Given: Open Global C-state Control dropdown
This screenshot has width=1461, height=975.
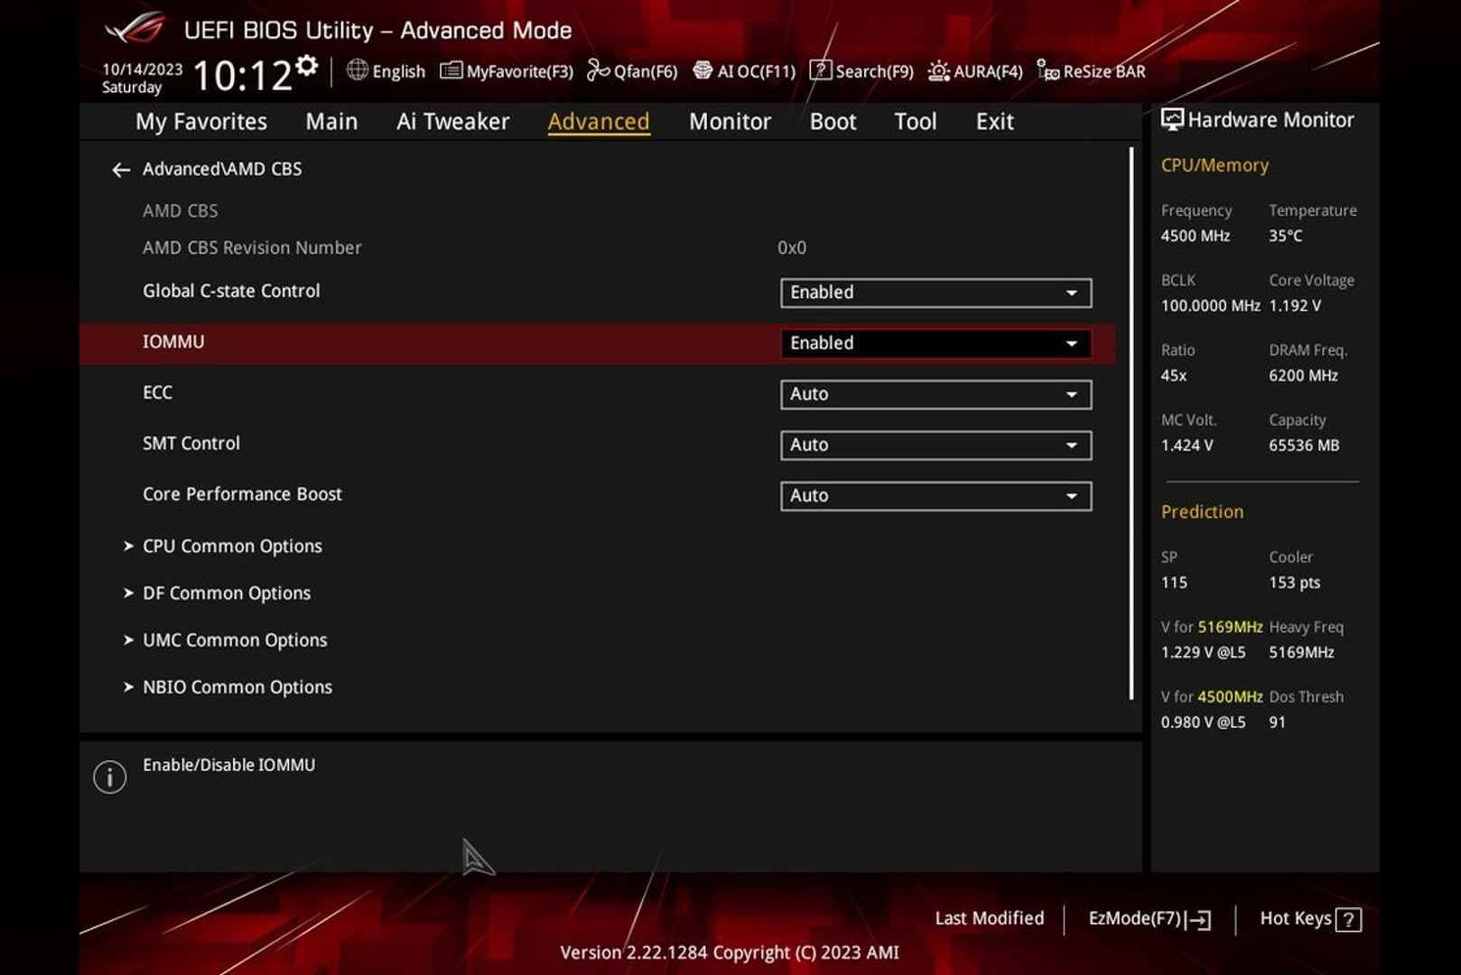Looking at the screenshot, I should coord(935,292).
